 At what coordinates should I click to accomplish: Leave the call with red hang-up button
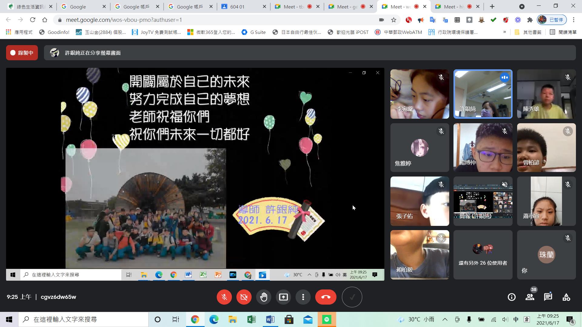(326, 297)
